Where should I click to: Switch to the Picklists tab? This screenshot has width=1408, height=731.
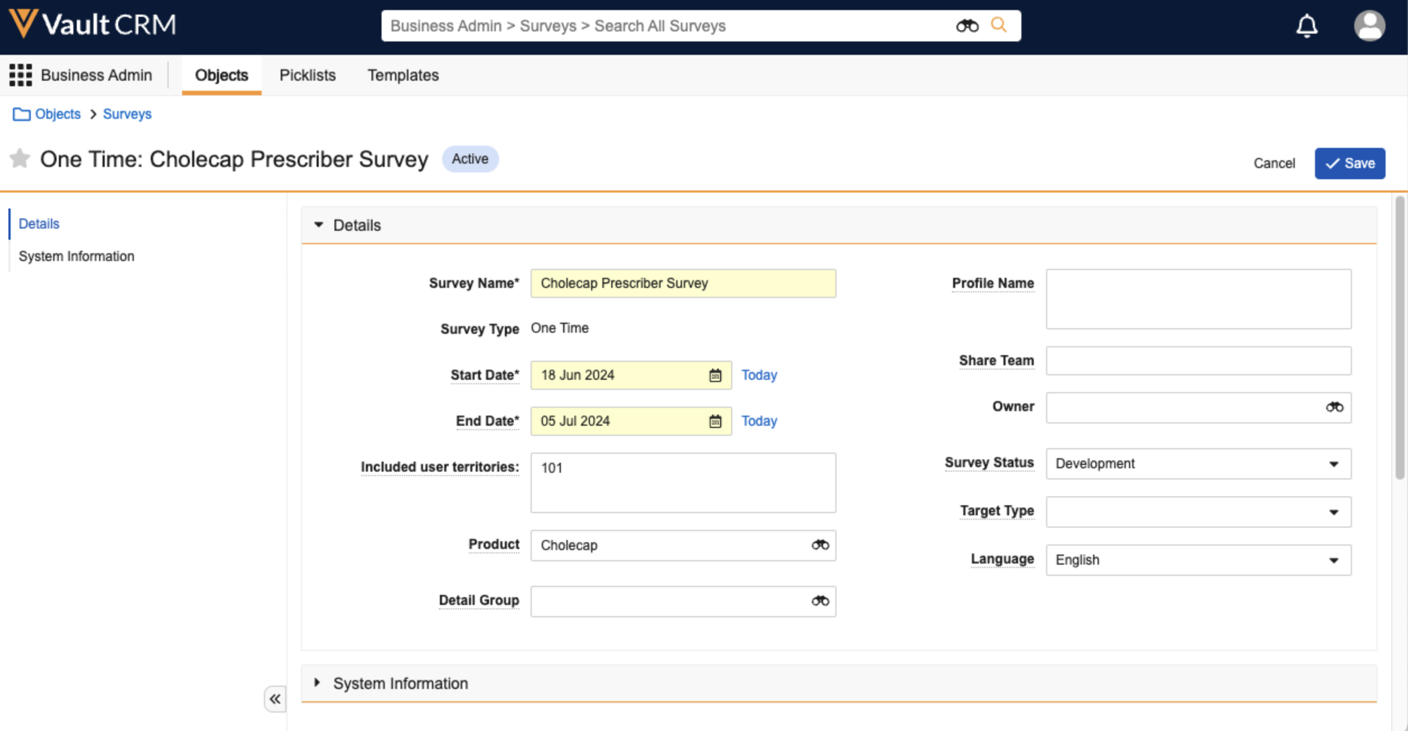click(x=307, y=75)
